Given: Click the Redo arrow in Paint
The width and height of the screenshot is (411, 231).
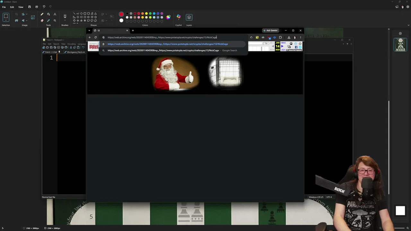Looking at the screenshot, I should (x=50, y=7).
